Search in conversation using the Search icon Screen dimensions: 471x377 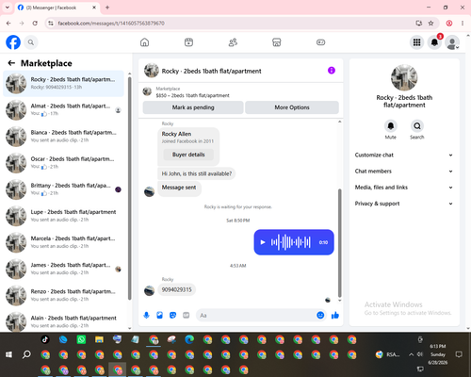pyautogui.click(x=417, y=126)
